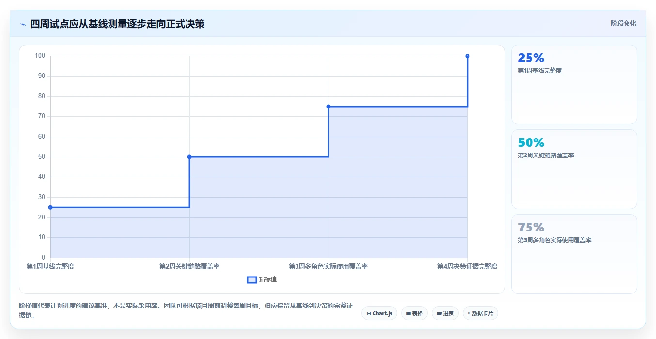Viewport: 656px width, 339px height.
Task: Click the lightning icon beside the title
Action: pyautogui.click(x=23, y=24)
